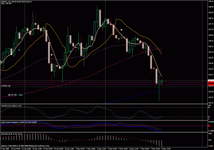Screen dimensions: 214x150
Task: Click the HiLo= 205.593 label
Action: pyautogui.click(x=6, y=3)
